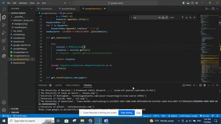The width and height of the screenshot is (221, 124).
Task: Go back with the navigation arrow
Action: [65, 3]
